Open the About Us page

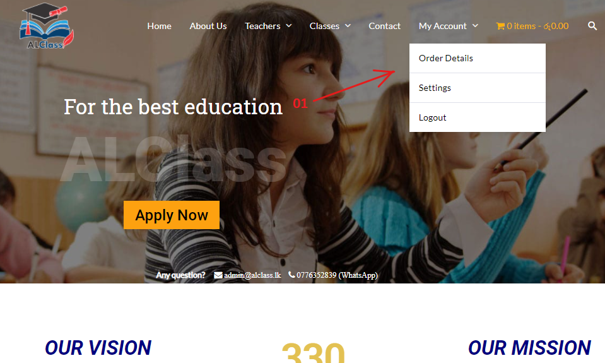(208, 27)
